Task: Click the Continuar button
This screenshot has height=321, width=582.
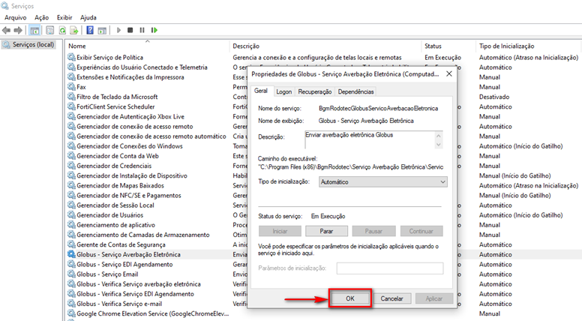Action: tap(421, 231)
